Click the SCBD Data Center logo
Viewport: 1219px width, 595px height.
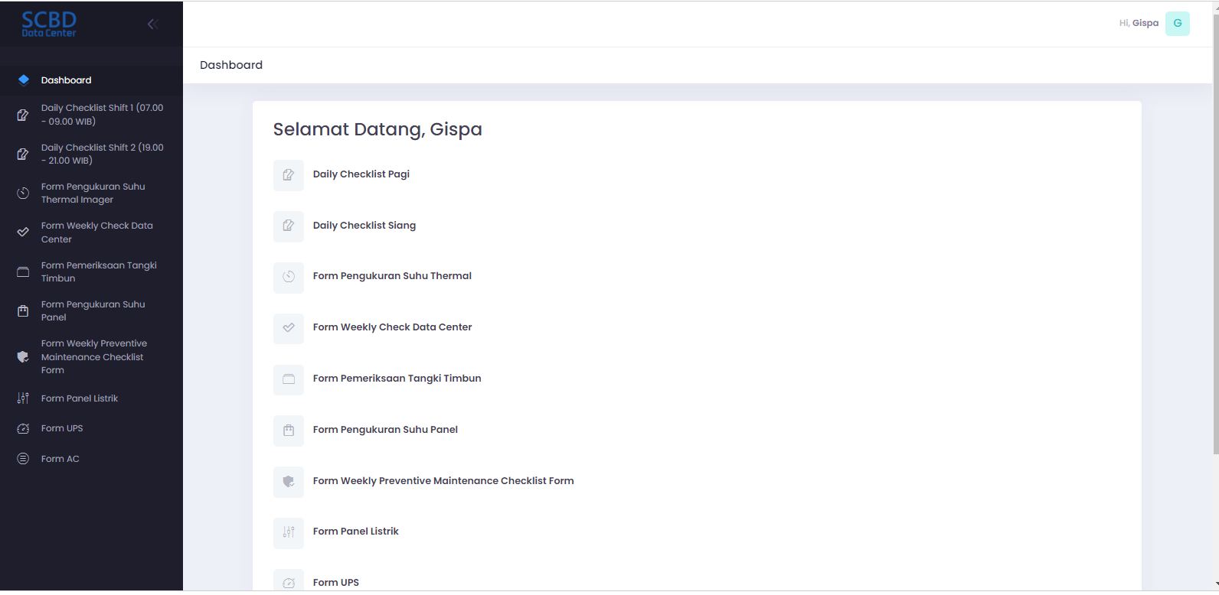(49, 24)
